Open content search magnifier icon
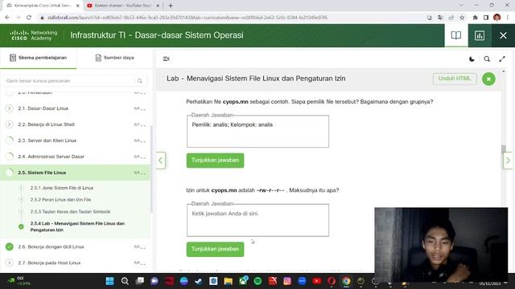515x289 pixels. [487, 59]
